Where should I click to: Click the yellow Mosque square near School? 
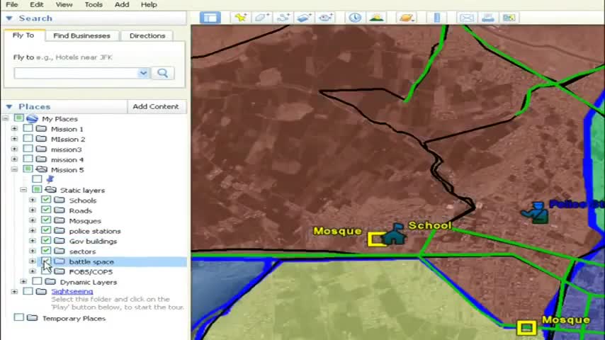tap(375, 239)
